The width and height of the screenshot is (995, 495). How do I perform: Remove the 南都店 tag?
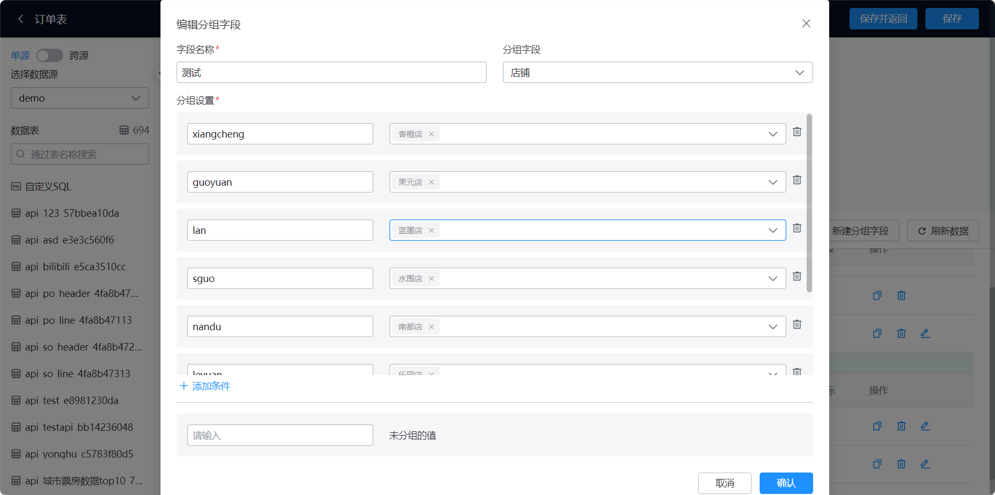(x=431, y=327)
